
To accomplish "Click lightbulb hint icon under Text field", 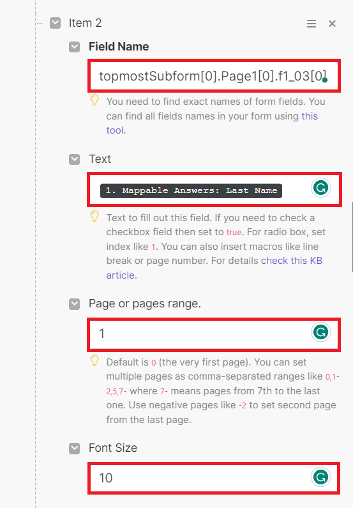I will point(94,217).
